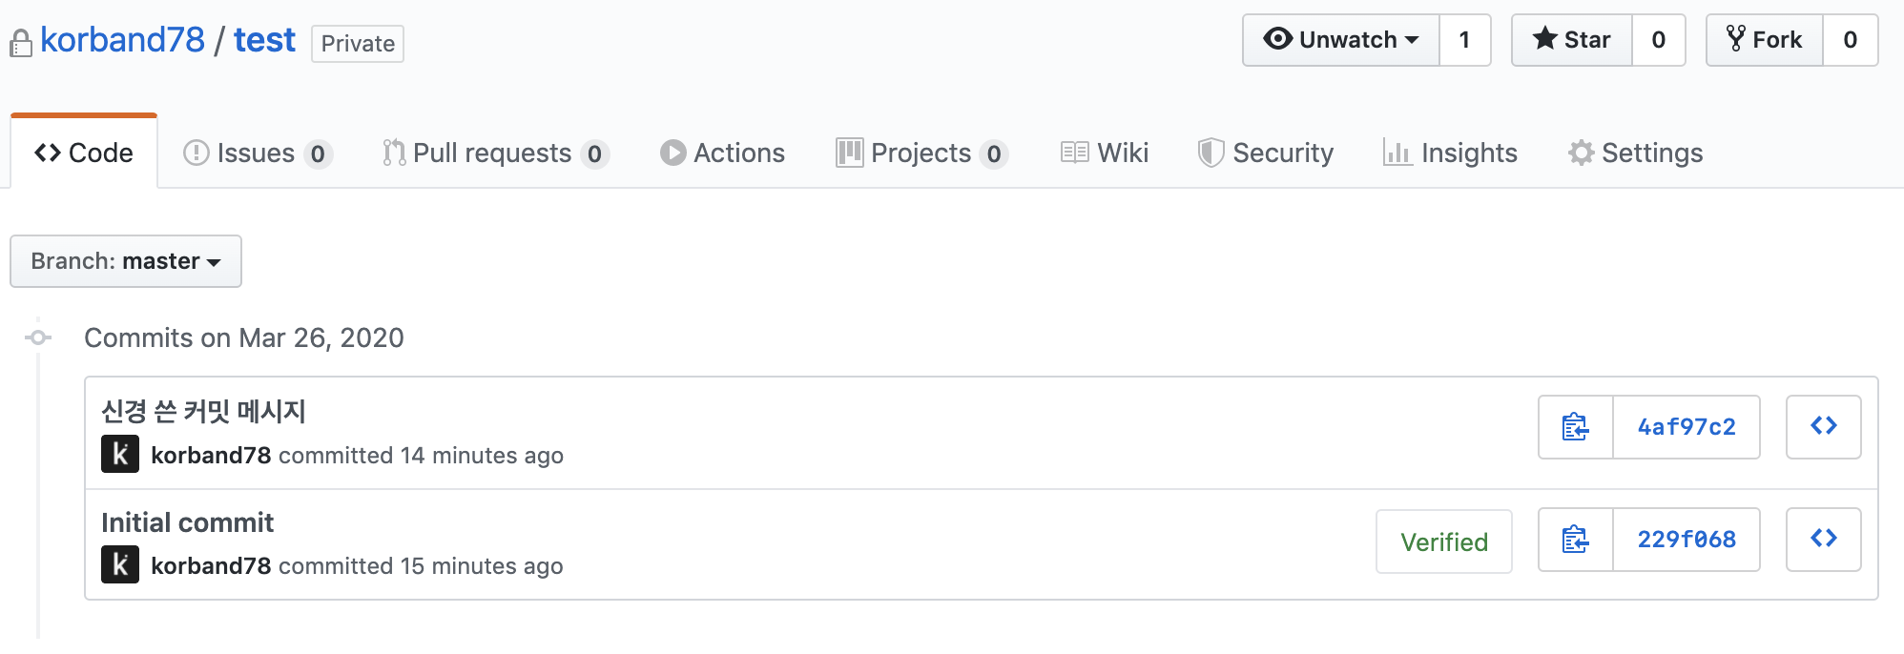Image resolution: width=1904 pixels, height=654 pixels.
Task: Click the private repository lock icon
Action: pyautogui.click(x=21, y=43)
